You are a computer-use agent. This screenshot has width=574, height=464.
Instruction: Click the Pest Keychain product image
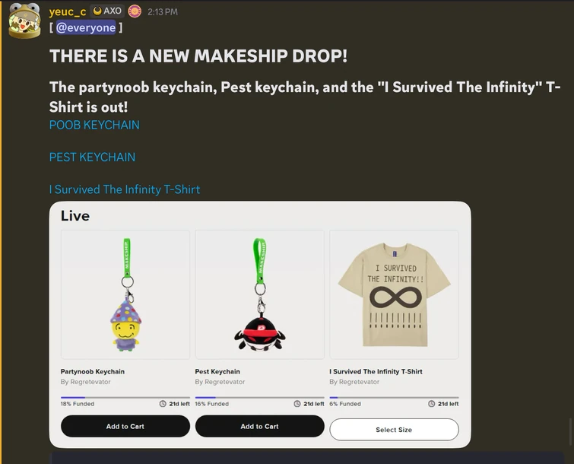[259, 294]
